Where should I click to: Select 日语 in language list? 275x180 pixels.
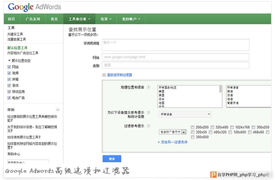click(230, 95)
